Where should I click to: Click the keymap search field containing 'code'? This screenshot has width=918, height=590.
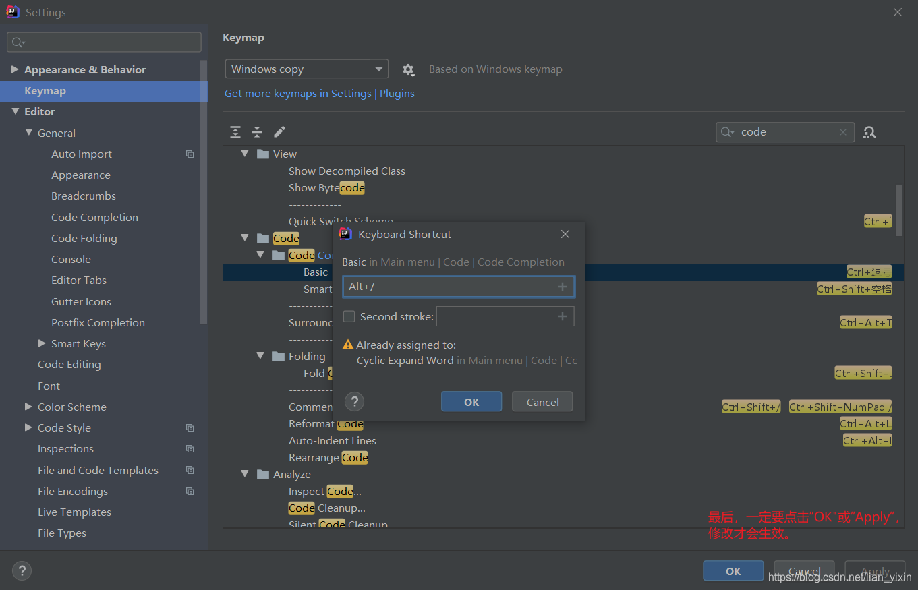pos(785,132)
